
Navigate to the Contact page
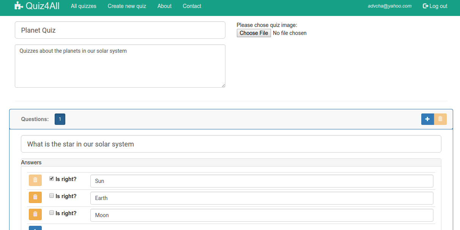pos(192,6)
